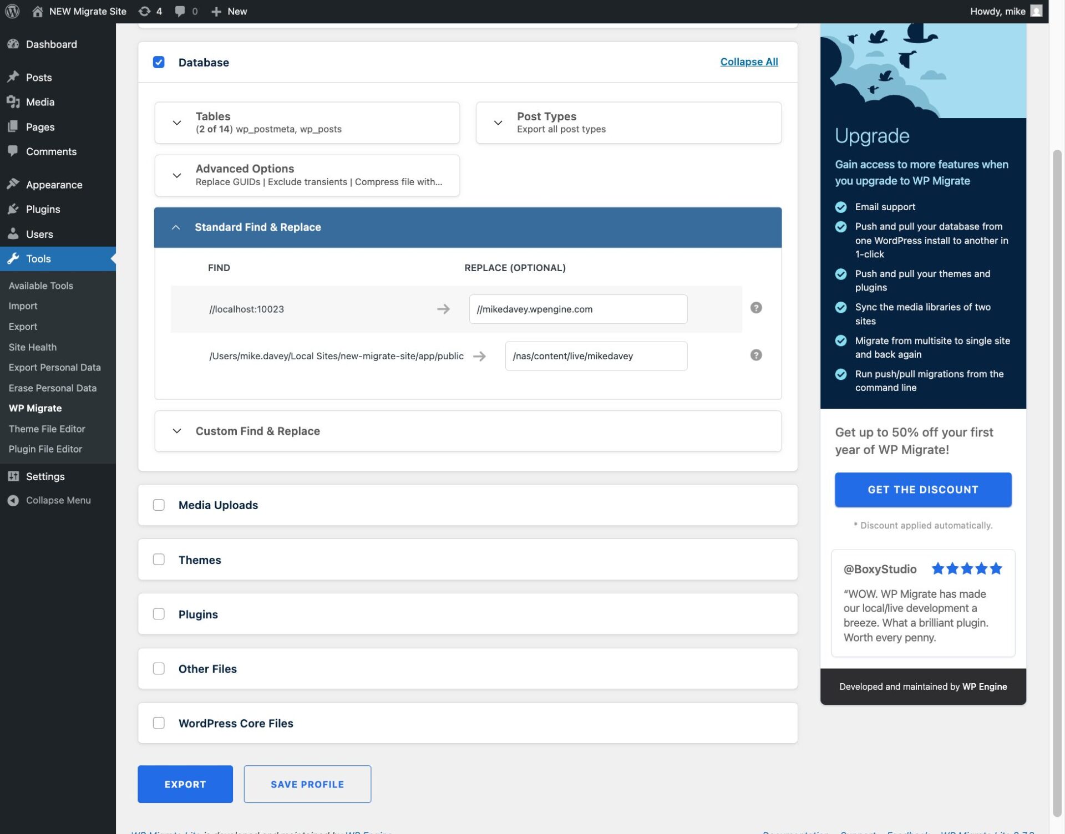1065x834 pixels.
Task: Open comments via the speech bubble icon
Action: click(x=180, y=11)
